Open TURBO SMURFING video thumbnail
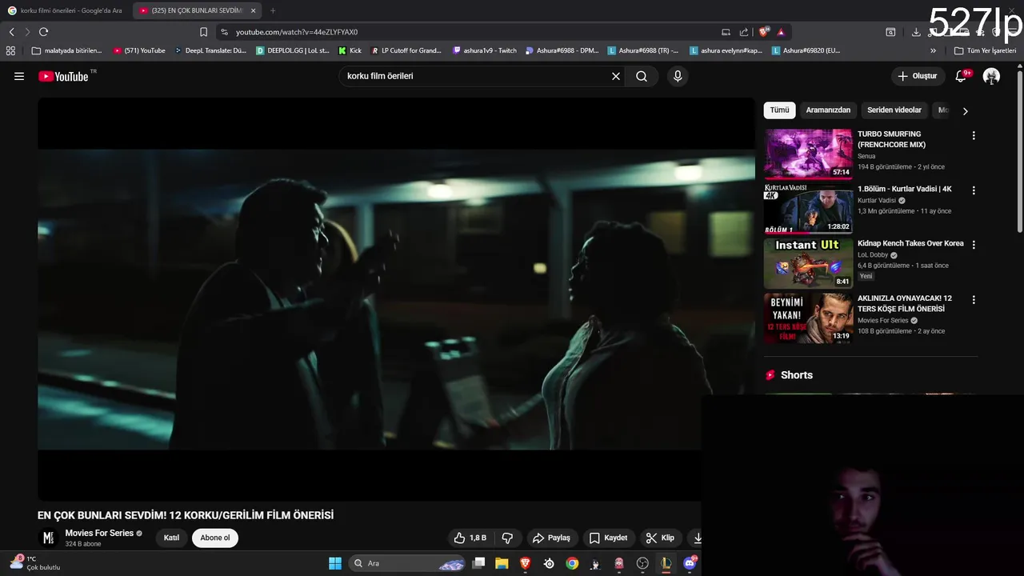This screenshot has width=1024, height=576. coord(808,154)
